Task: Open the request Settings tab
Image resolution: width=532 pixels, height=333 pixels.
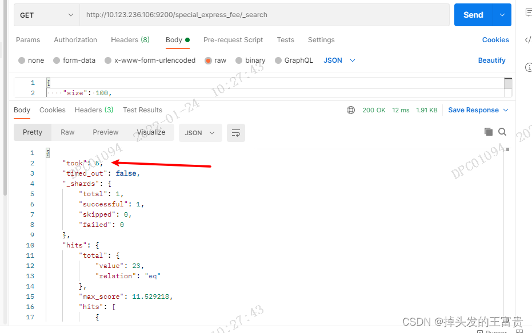Action: click(321, 39)
